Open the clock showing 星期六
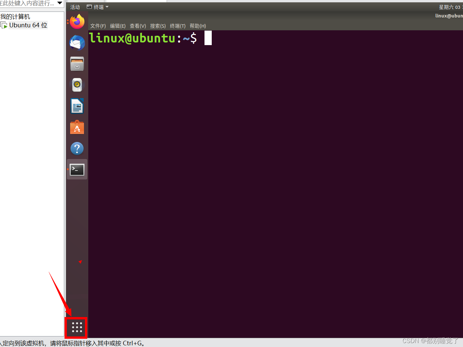 pyautogui.click(x=450, y=7)
